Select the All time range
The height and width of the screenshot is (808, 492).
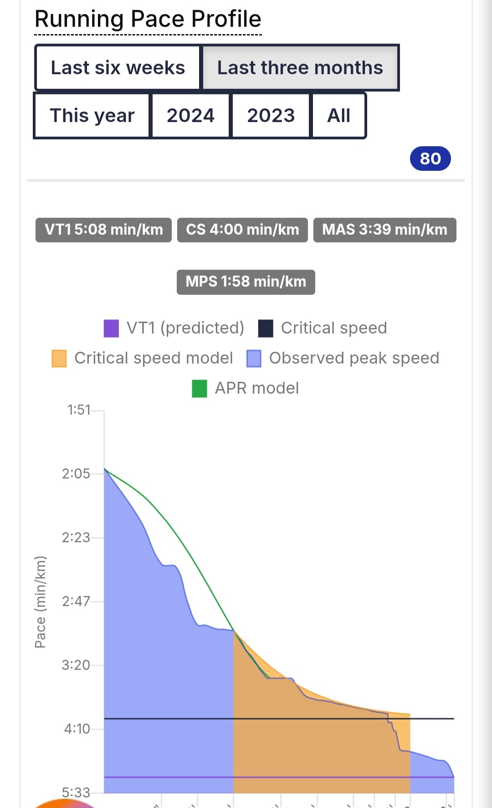pos(338,116)
